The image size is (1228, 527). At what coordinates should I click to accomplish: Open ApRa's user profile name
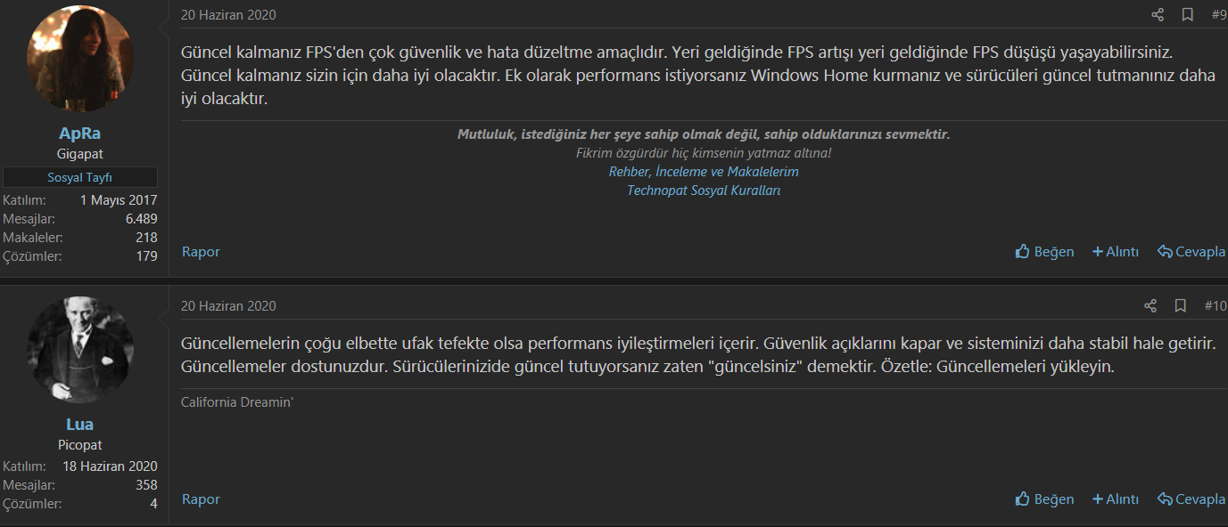tap(79, 134)
